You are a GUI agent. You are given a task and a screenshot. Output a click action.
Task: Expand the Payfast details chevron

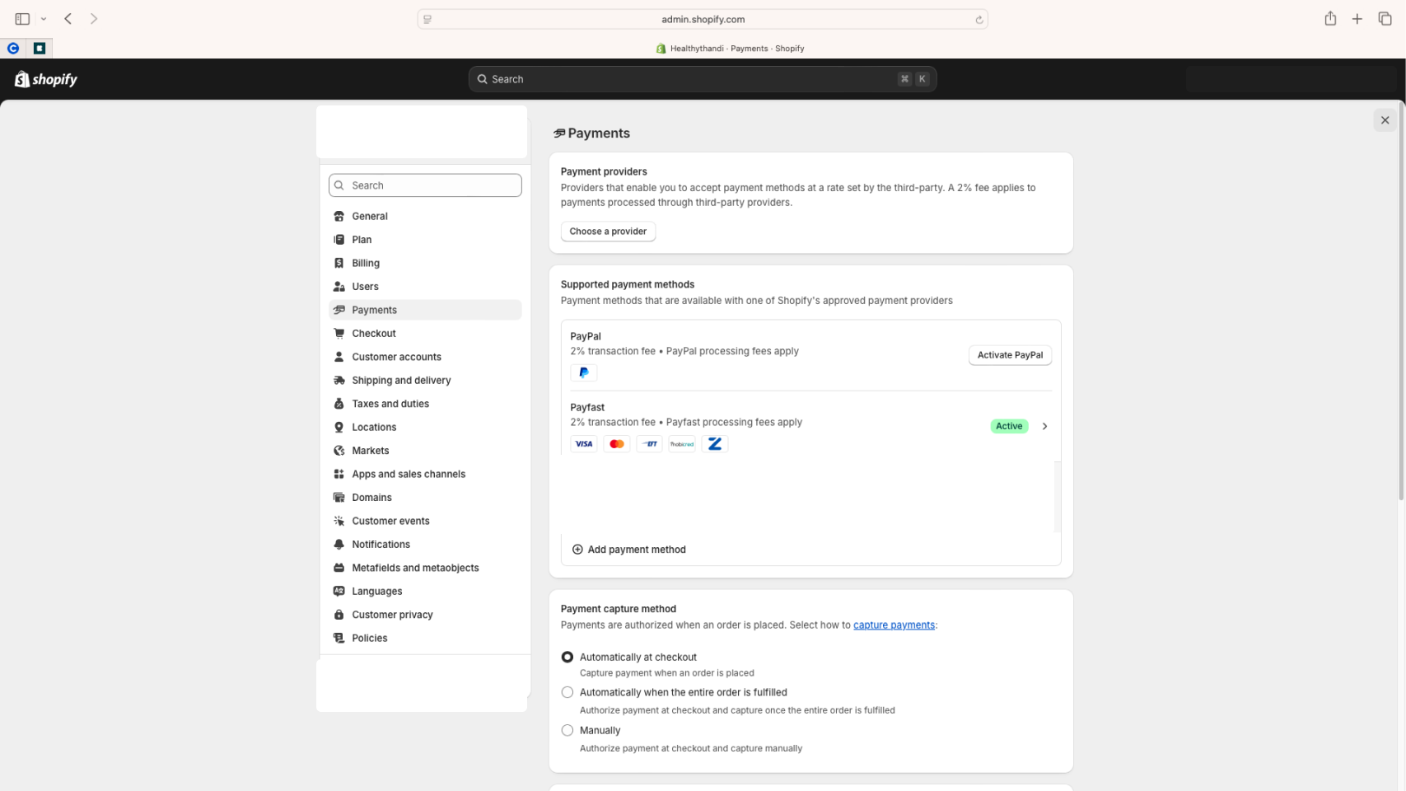point(1044,426)
